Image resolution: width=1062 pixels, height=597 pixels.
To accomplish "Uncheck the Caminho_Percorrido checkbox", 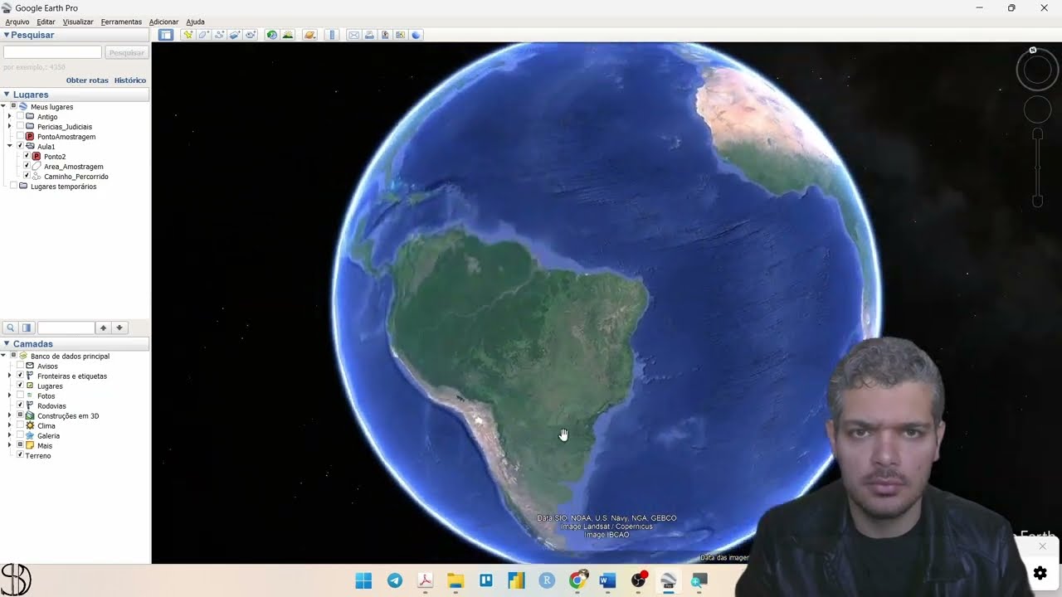I will 27,177.
